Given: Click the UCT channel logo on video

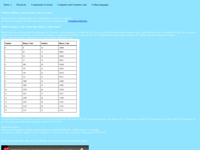Looking at the screenshot, I should coord(6,149).
